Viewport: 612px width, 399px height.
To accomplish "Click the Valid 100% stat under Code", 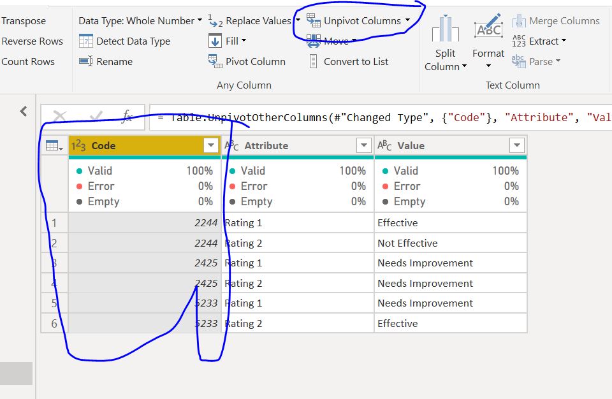I will (145, 171).
